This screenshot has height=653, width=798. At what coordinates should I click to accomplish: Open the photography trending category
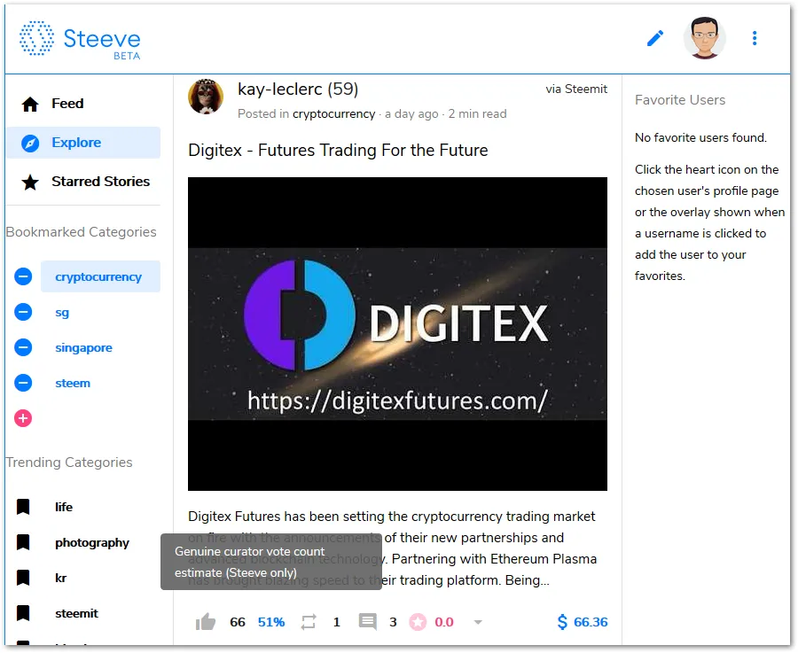click(x=92, y=542)
